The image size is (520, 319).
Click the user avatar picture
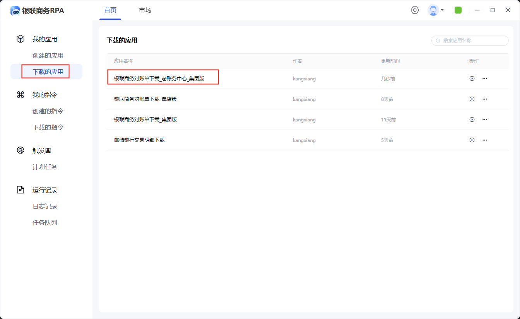click(x=433, y=10)
